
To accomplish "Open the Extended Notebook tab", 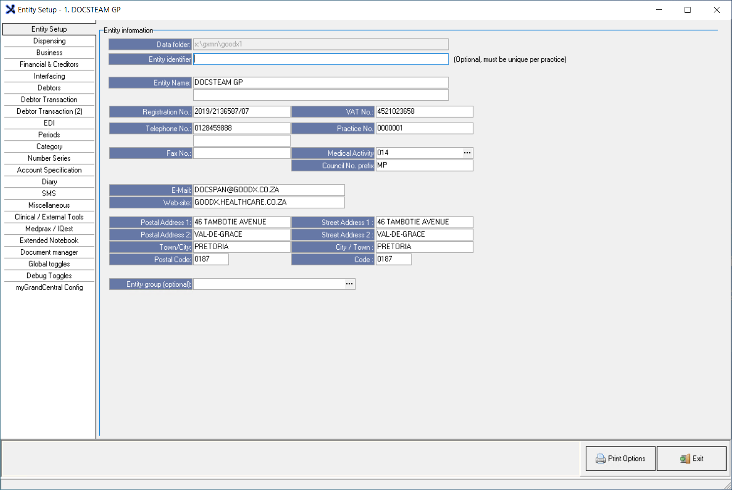I will click(49, 241).
